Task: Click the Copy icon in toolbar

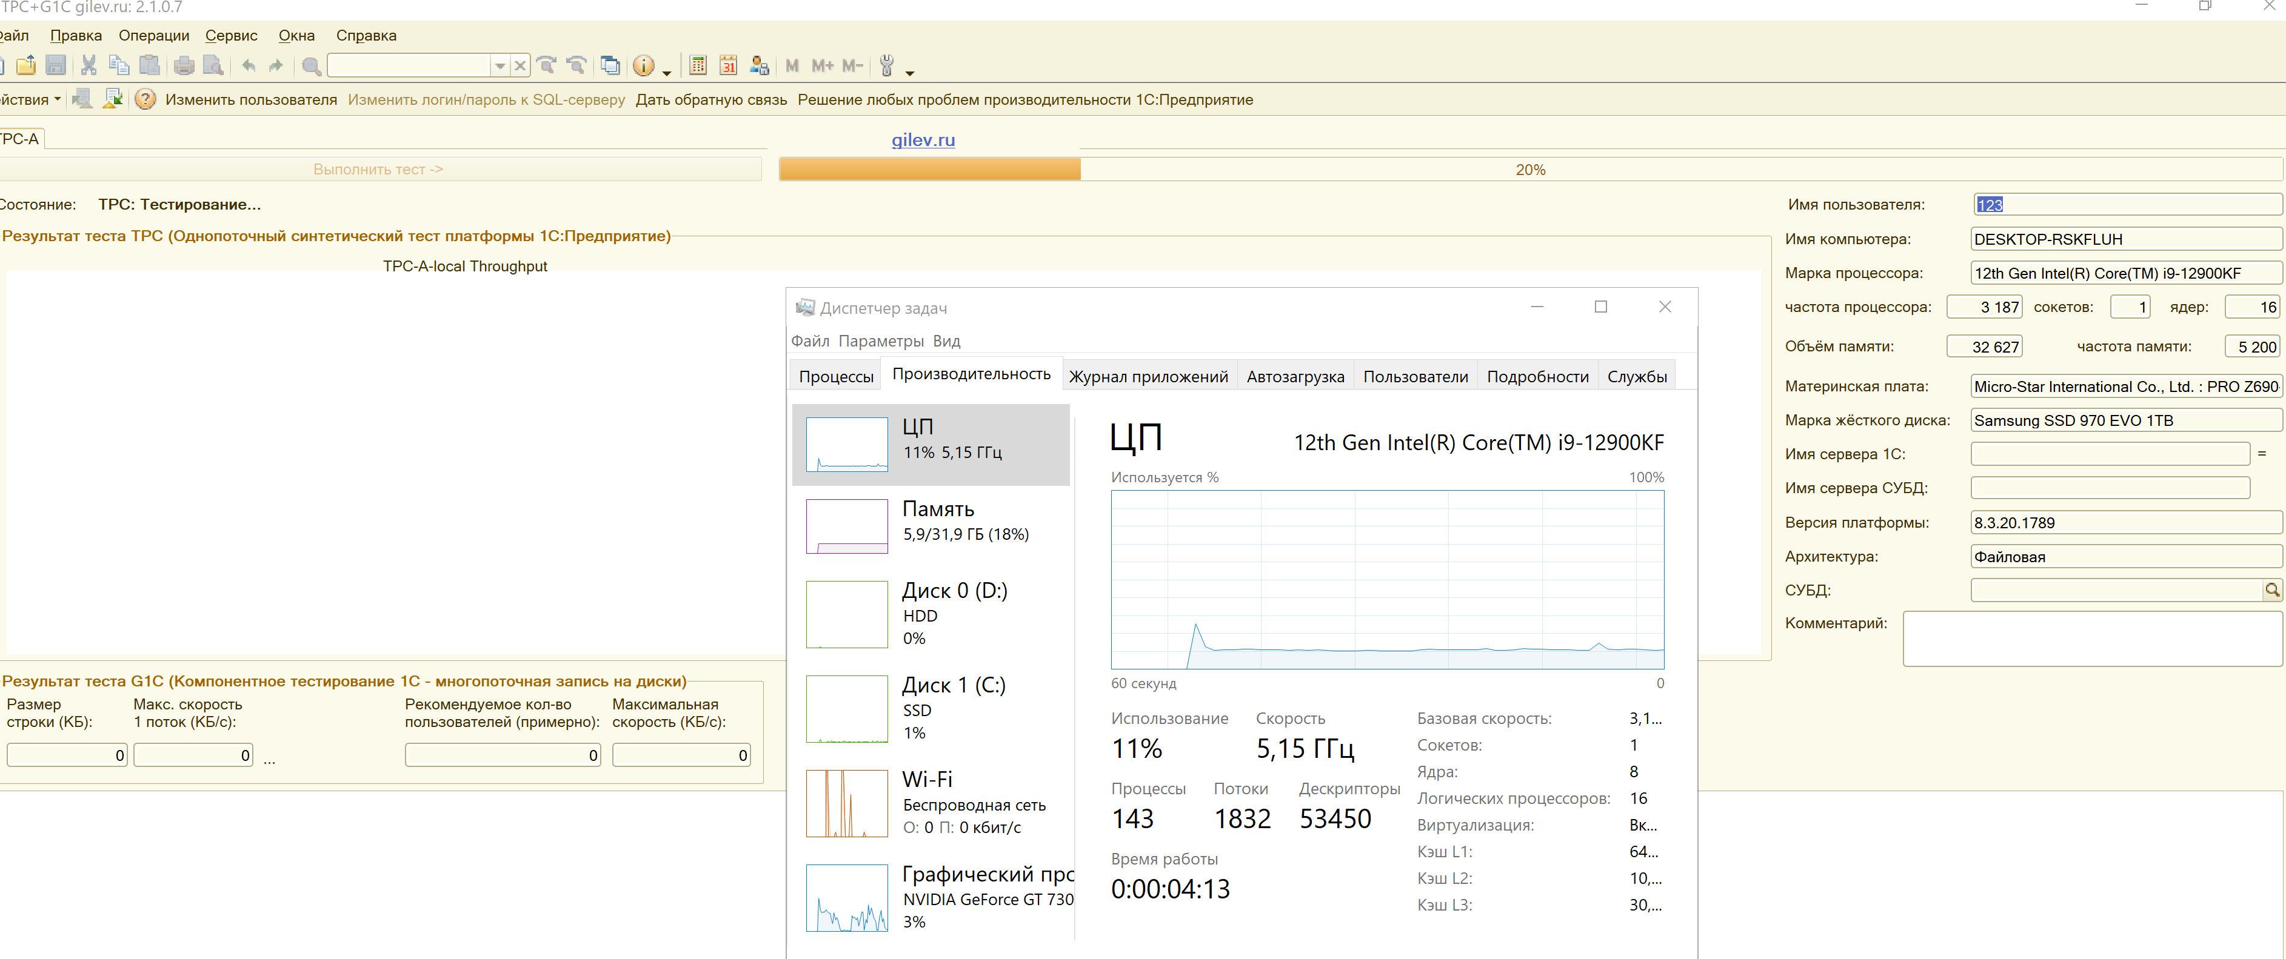Action: [119, 65]
